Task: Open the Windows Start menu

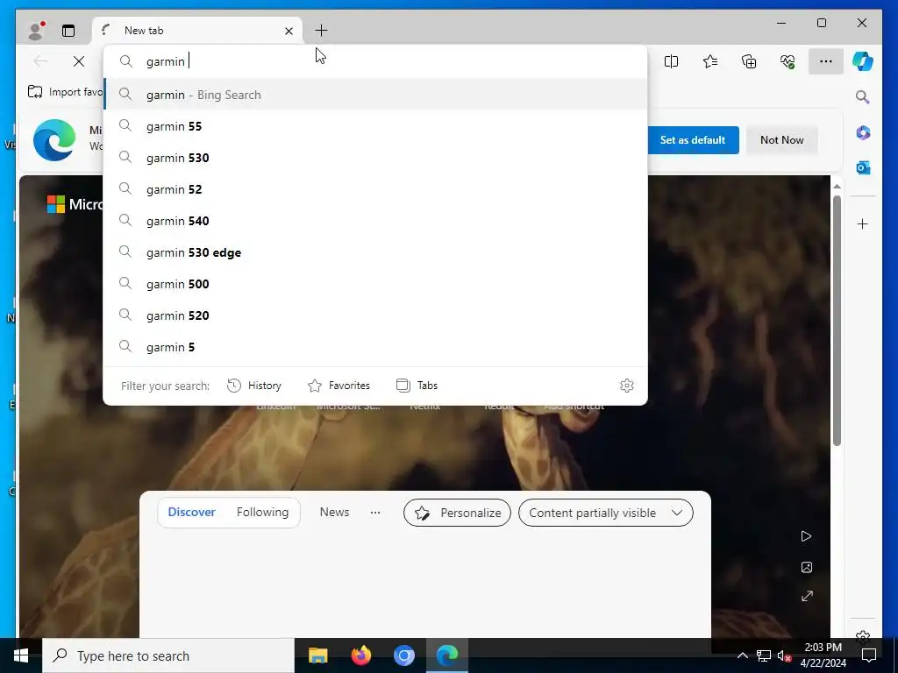Action: (x=21, y=655)
